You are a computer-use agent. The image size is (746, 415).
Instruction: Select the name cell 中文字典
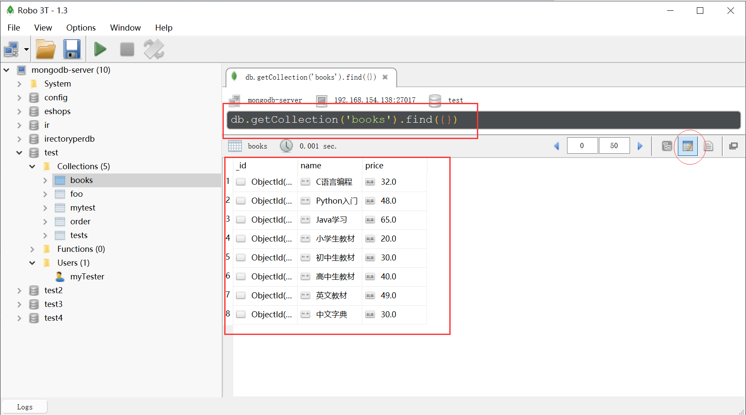[x=329, y=314]
